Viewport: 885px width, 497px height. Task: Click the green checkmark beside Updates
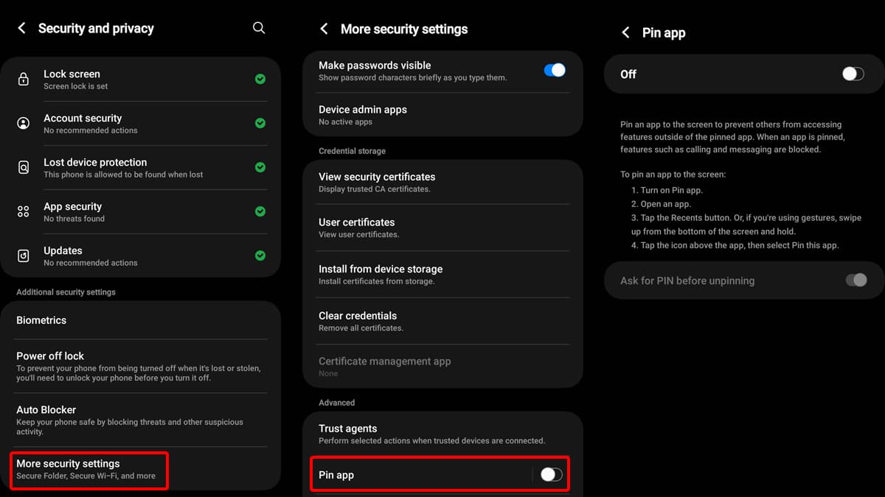260,255
